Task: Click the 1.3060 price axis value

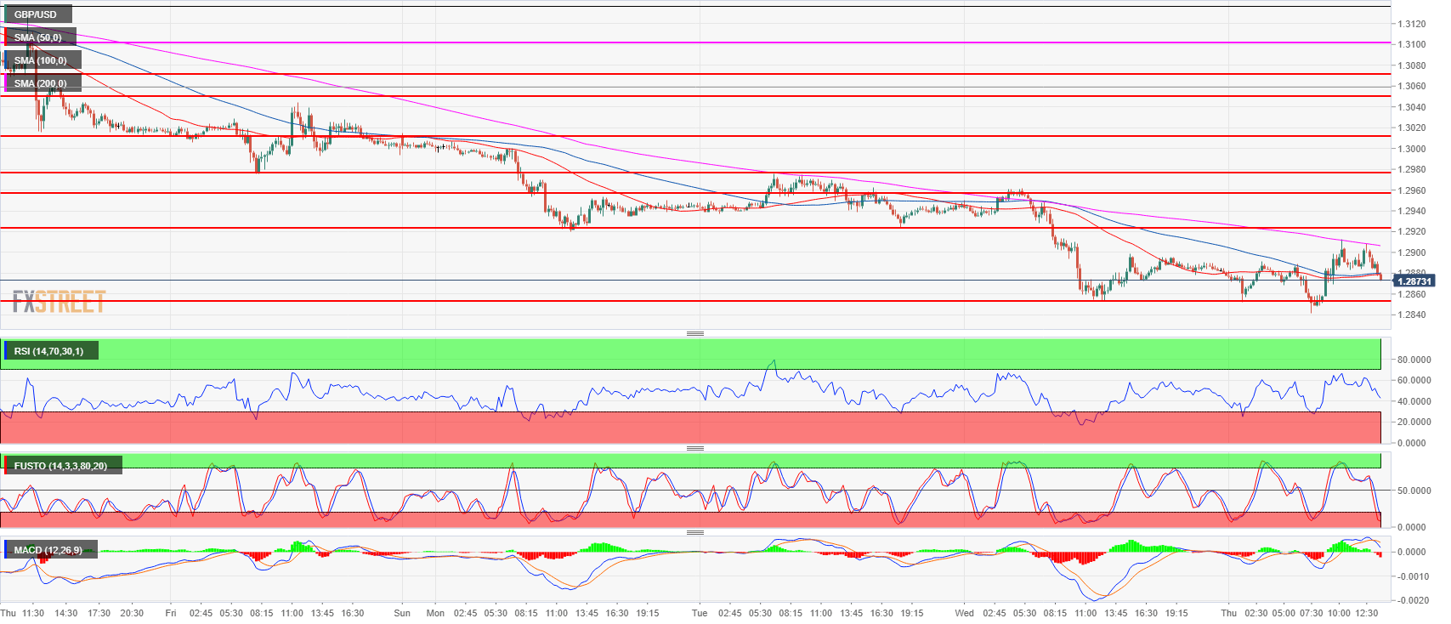Action: point(1412,86)
